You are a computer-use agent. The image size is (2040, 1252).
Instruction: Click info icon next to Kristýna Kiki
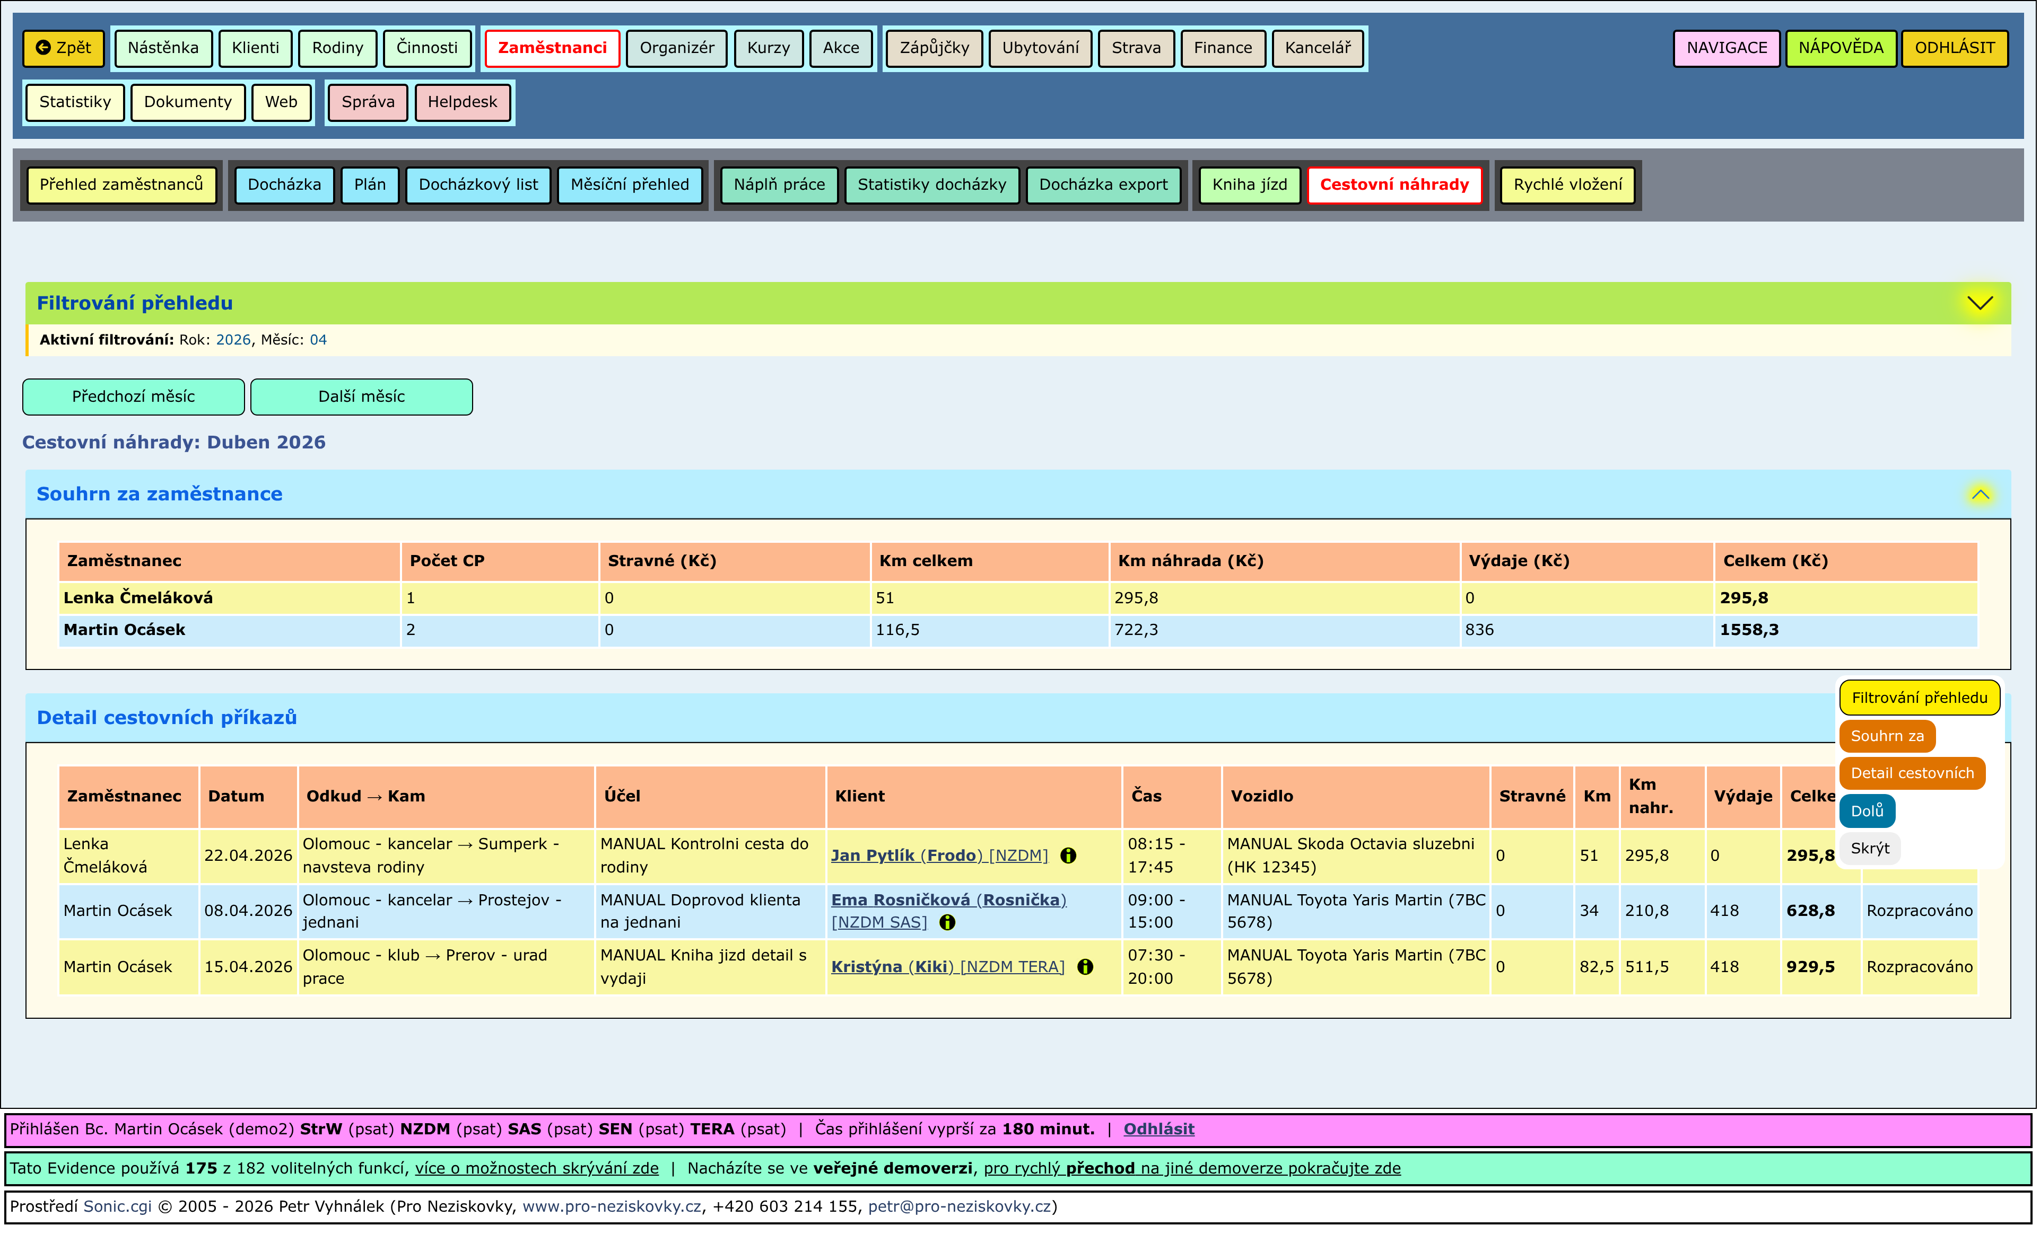click(1085, 966)
